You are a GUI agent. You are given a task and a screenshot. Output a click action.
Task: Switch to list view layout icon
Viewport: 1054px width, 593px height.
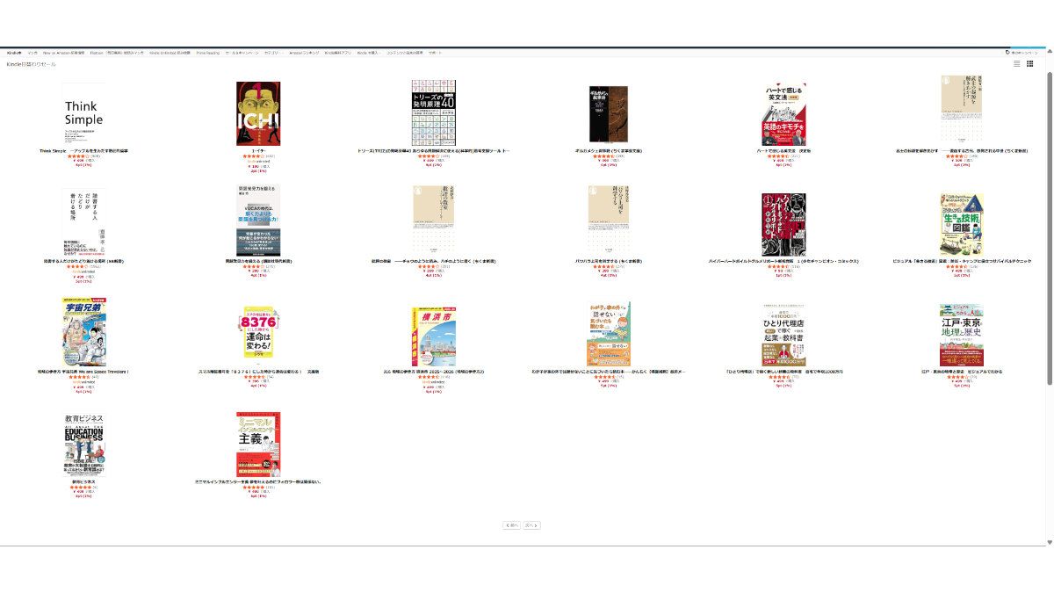tap(1017, 63)
